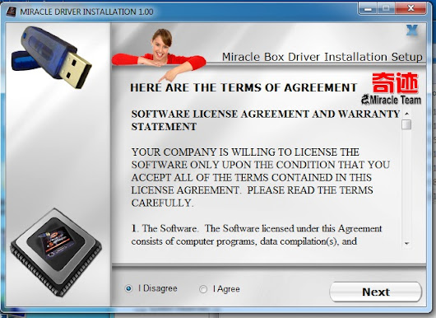
Task: Click the red Miracle Team logo
Action: coord(392,88)
